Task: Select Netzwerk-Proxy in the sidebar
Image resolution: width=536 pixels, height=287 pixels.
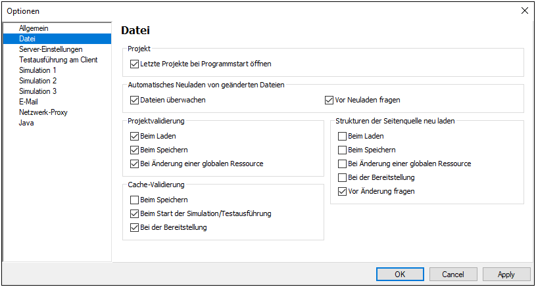Action: [x=43, y=112]
